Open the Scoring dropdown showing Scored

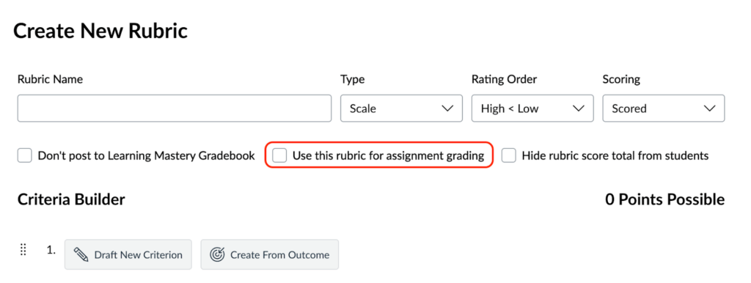(663, 109)
